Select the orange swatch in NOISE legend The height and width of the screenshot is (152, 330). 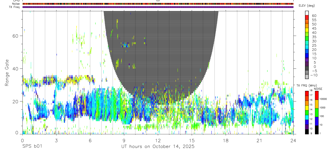click(x=317, y=104)
